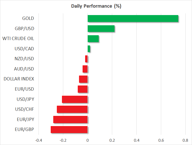Click the AUD/USD category label
Screen dimensions: 192x145
pyautogui.click(x=24, y=69)
